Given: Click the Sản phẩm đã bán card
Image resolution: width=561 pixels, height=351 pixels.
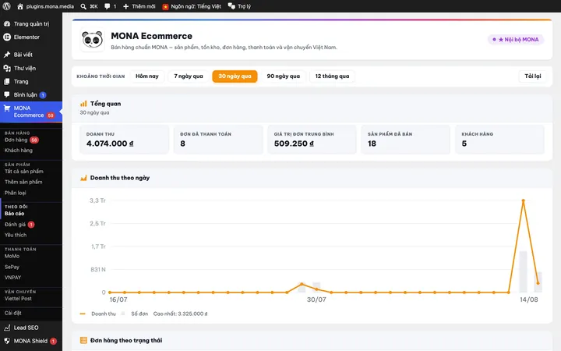Looking at the screenshot, I should point(406,140).
